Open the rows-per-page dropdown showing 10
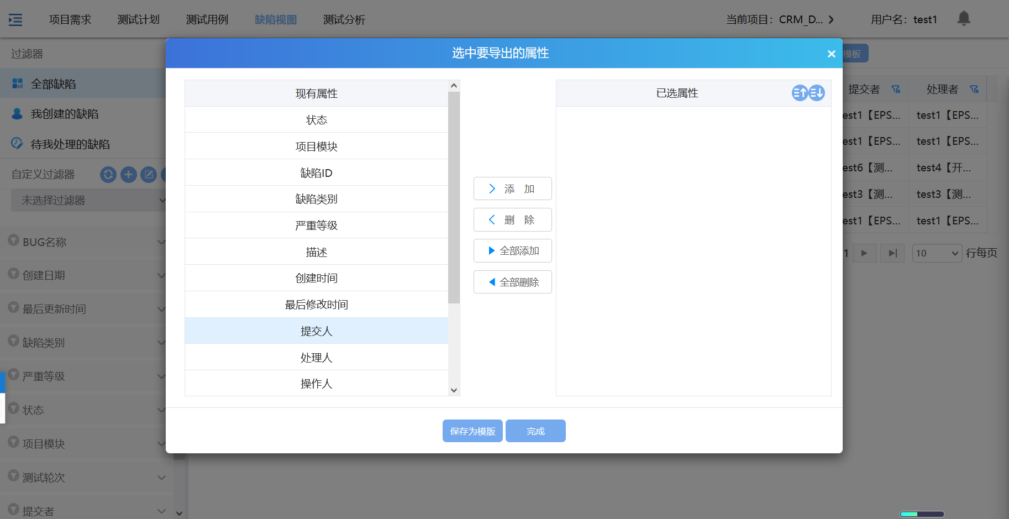Screen dimensions: 1009x519 point(937,253)
